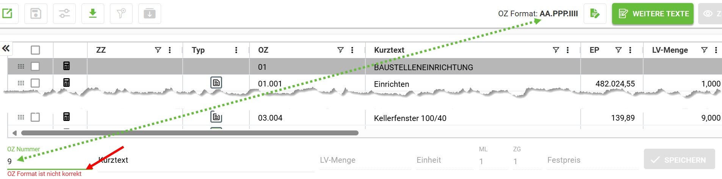Click the calculator icon in Einrichten row
Image resolution: width=722 pixels, height=179 pixels.
(x=66, y=83)
